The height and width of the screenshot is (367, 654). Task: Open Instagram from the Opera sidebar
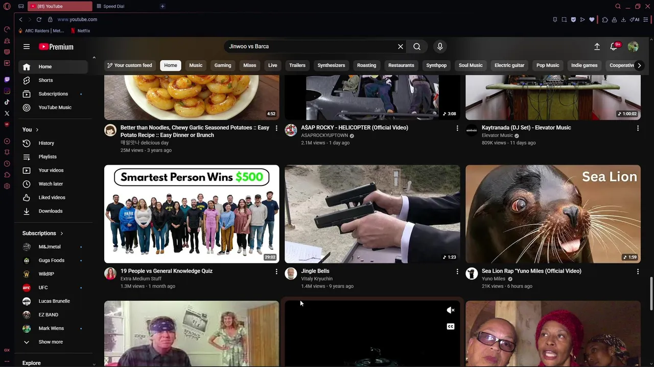pyautogui.click(x=7, y=91)
